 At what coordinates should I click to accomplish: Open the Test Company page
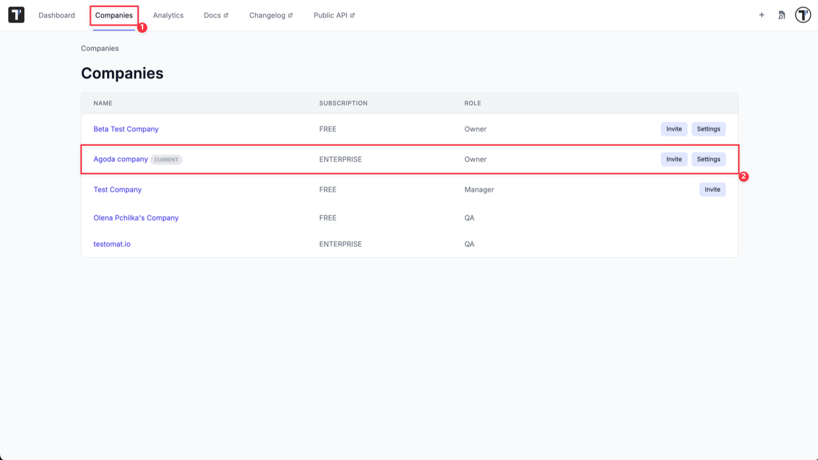(118, 189)
